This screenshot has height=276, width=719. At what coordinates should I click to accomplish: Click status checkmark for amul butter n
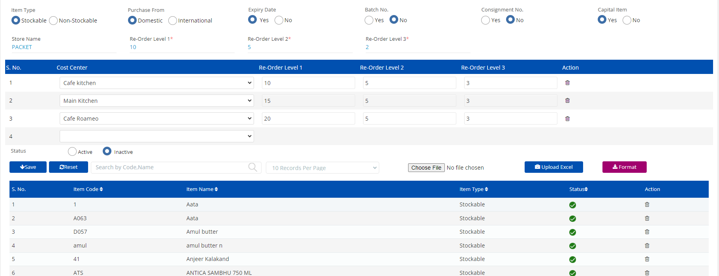coord(572,246)
